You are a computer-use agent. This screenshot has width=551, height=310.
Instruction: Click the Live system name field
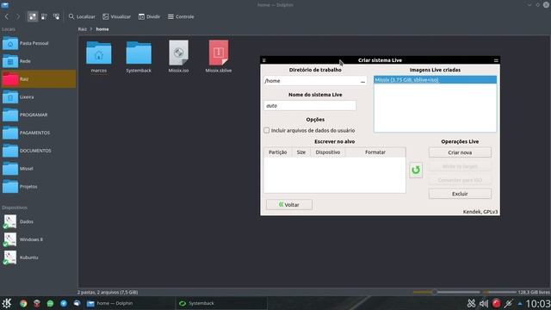click(310, 106)
